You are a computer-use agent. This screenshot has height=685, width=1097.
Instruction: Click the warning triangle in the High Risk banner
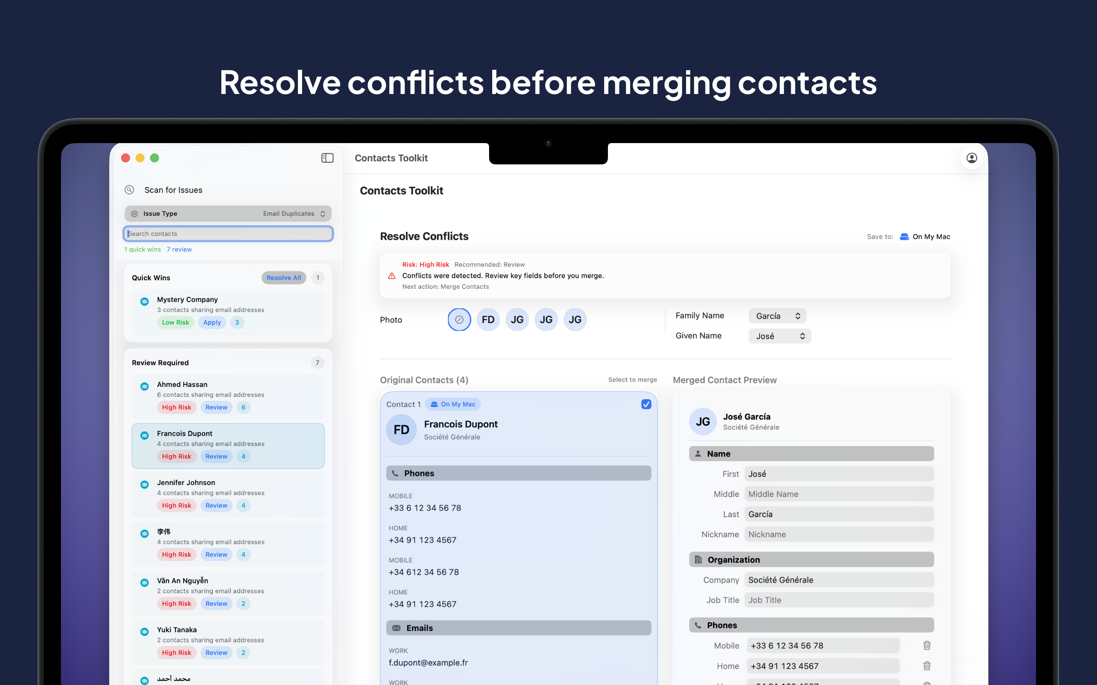coord(391,276)
